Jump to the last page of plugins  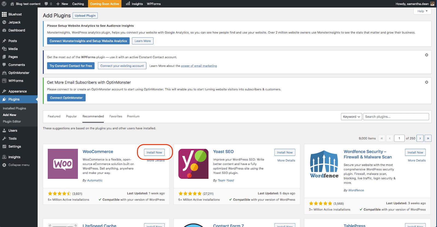click(428, 138)
